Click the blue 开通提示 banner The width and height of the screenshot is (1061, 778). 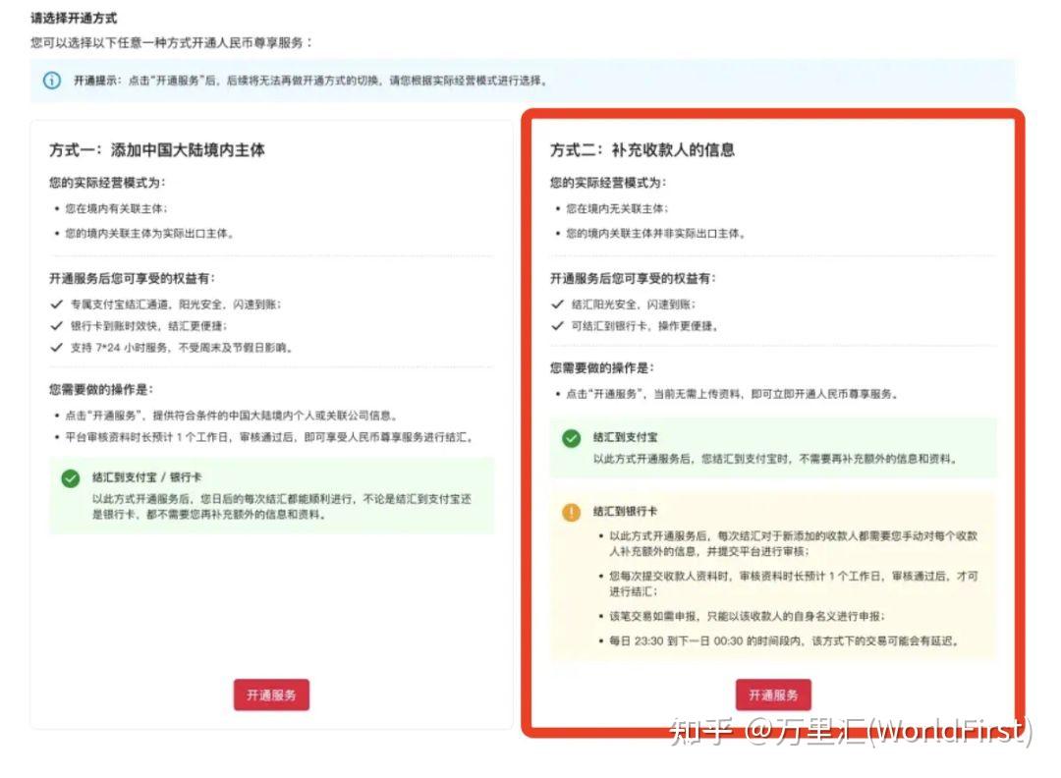pyautogui.click(x=530, y=83)
